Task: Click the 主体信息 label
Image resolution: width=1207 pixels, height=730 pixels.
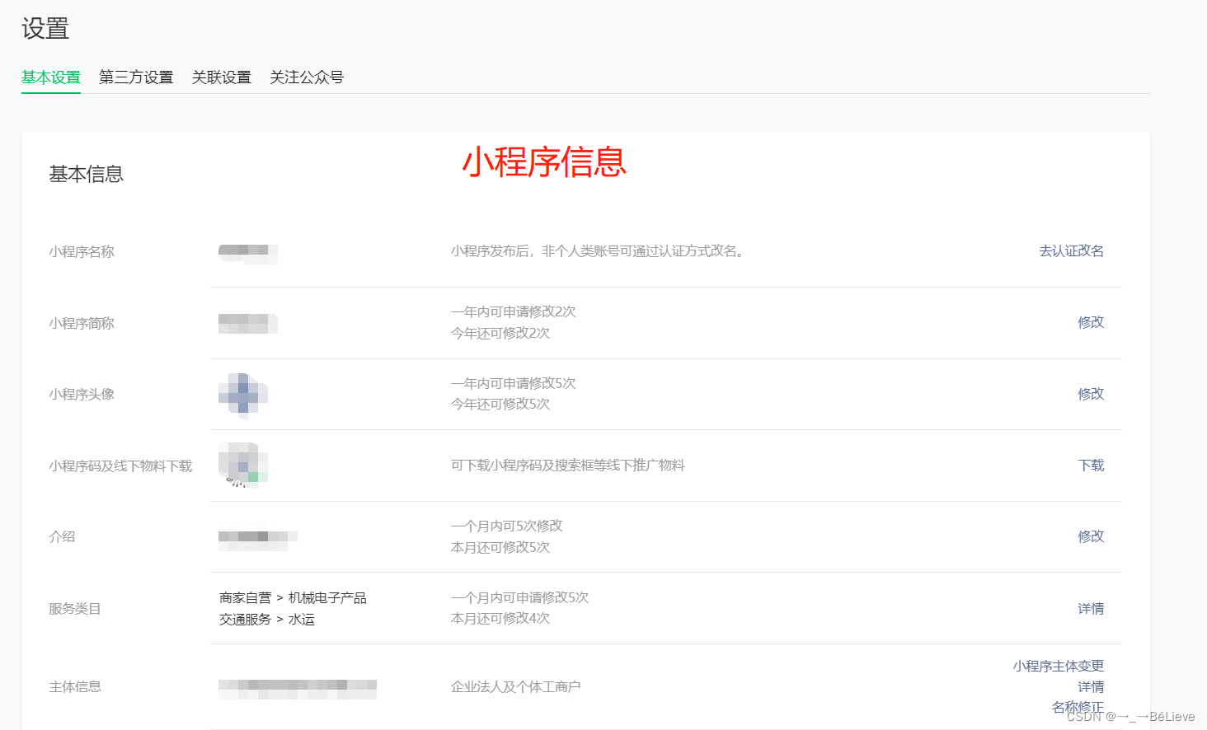Action: 75,687
